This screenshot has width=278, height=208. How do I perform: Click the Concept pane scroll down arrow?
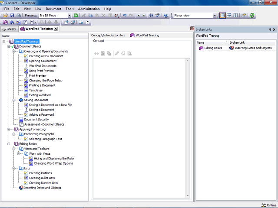188,196
